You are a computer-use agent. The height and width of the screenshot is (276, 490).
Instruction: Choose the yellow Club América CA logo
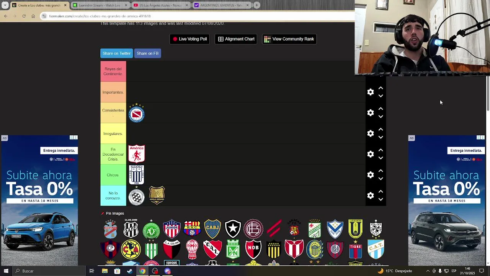[x=131, y=250]
